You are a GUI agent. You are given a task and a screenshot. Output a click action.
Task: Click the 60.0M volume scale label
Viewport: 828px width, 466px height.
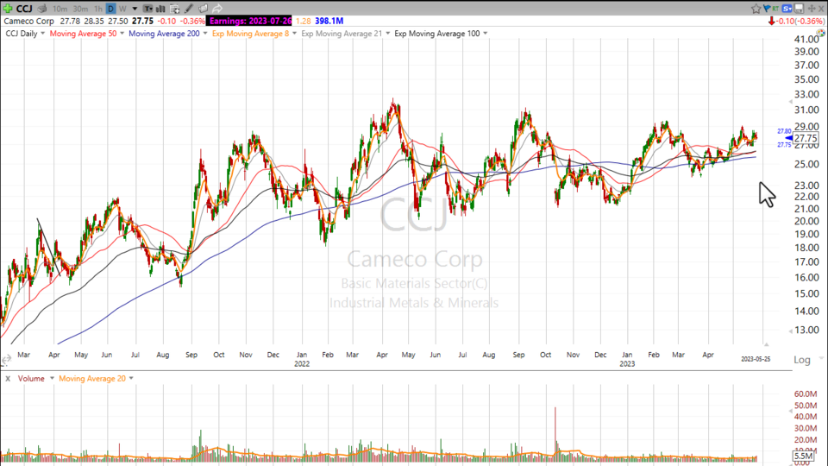coord(806,394)
